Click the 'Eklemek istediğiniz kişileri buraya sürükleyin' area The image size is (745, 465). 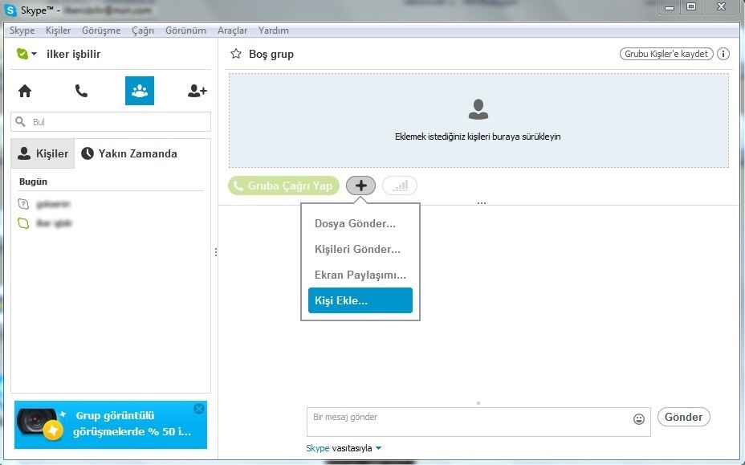point(478,120)
